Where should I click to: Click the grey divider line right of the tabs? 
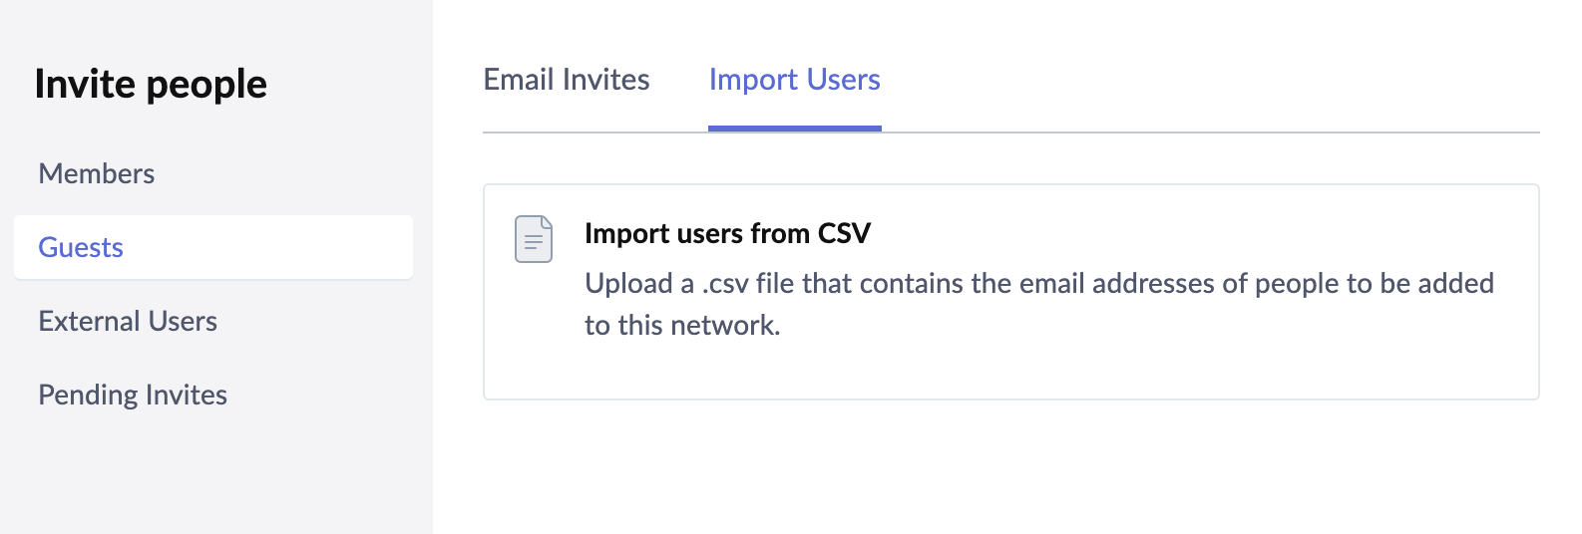point(1197,132)
